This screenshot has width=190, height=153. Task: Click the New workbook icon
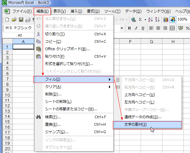tap(7, 20)
